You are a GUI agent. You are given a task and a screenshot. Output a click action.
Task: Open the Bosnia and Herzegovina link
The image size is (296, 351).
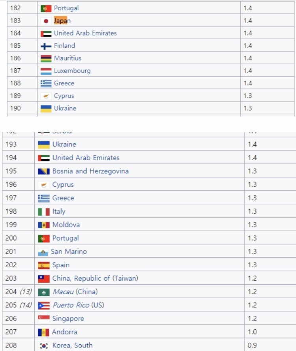pos(90,171)
